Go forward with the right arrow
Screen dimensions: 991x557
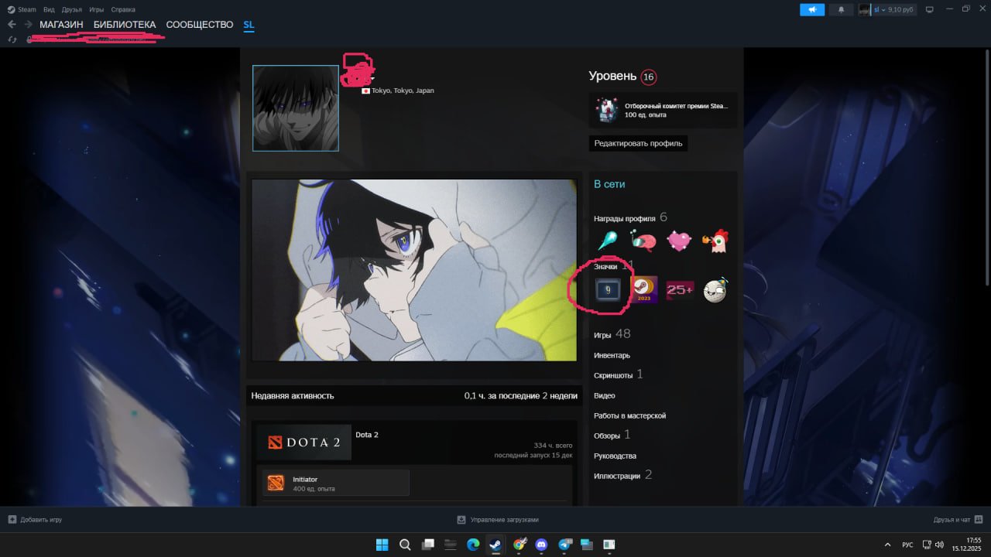(28, 25)
